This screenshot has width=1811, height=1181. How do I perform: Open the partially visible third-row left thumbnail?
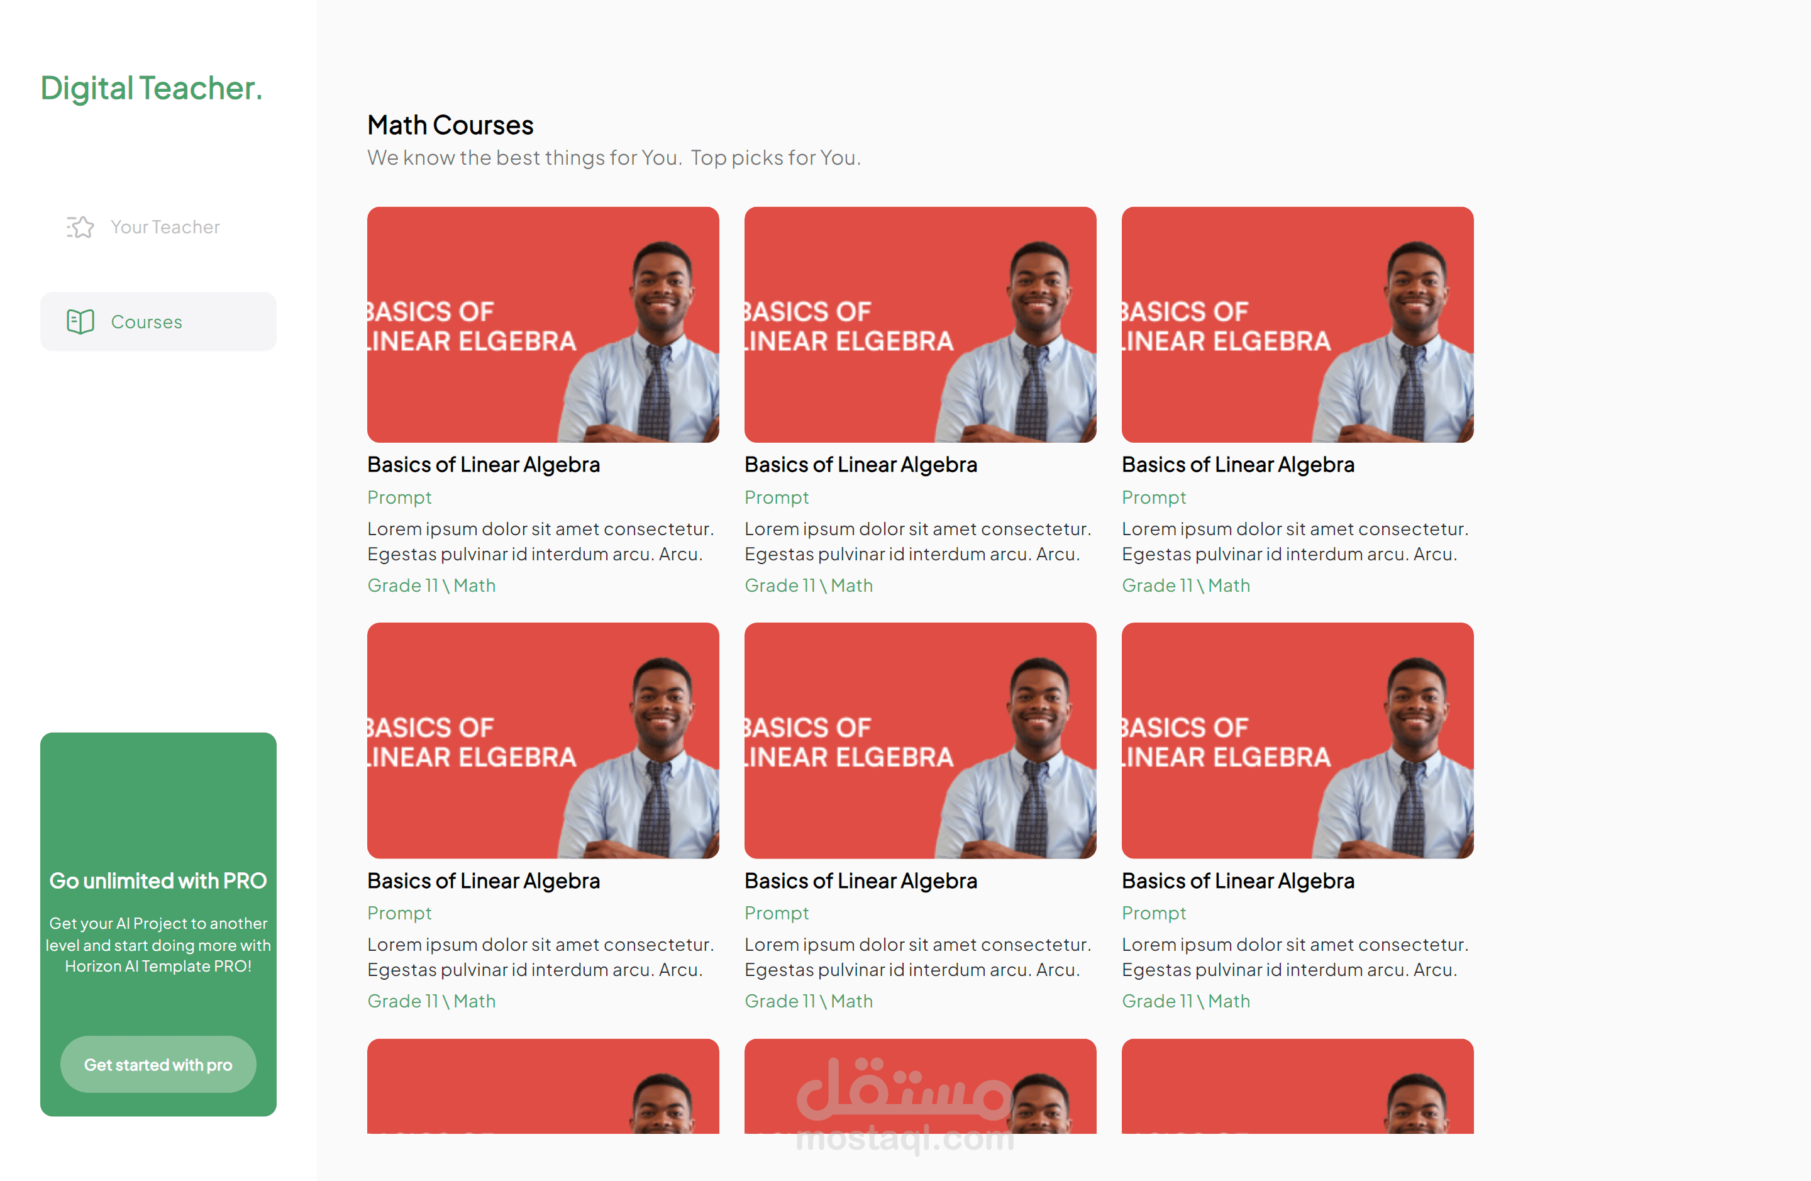pyautogui.click(x=543, y=1087)
